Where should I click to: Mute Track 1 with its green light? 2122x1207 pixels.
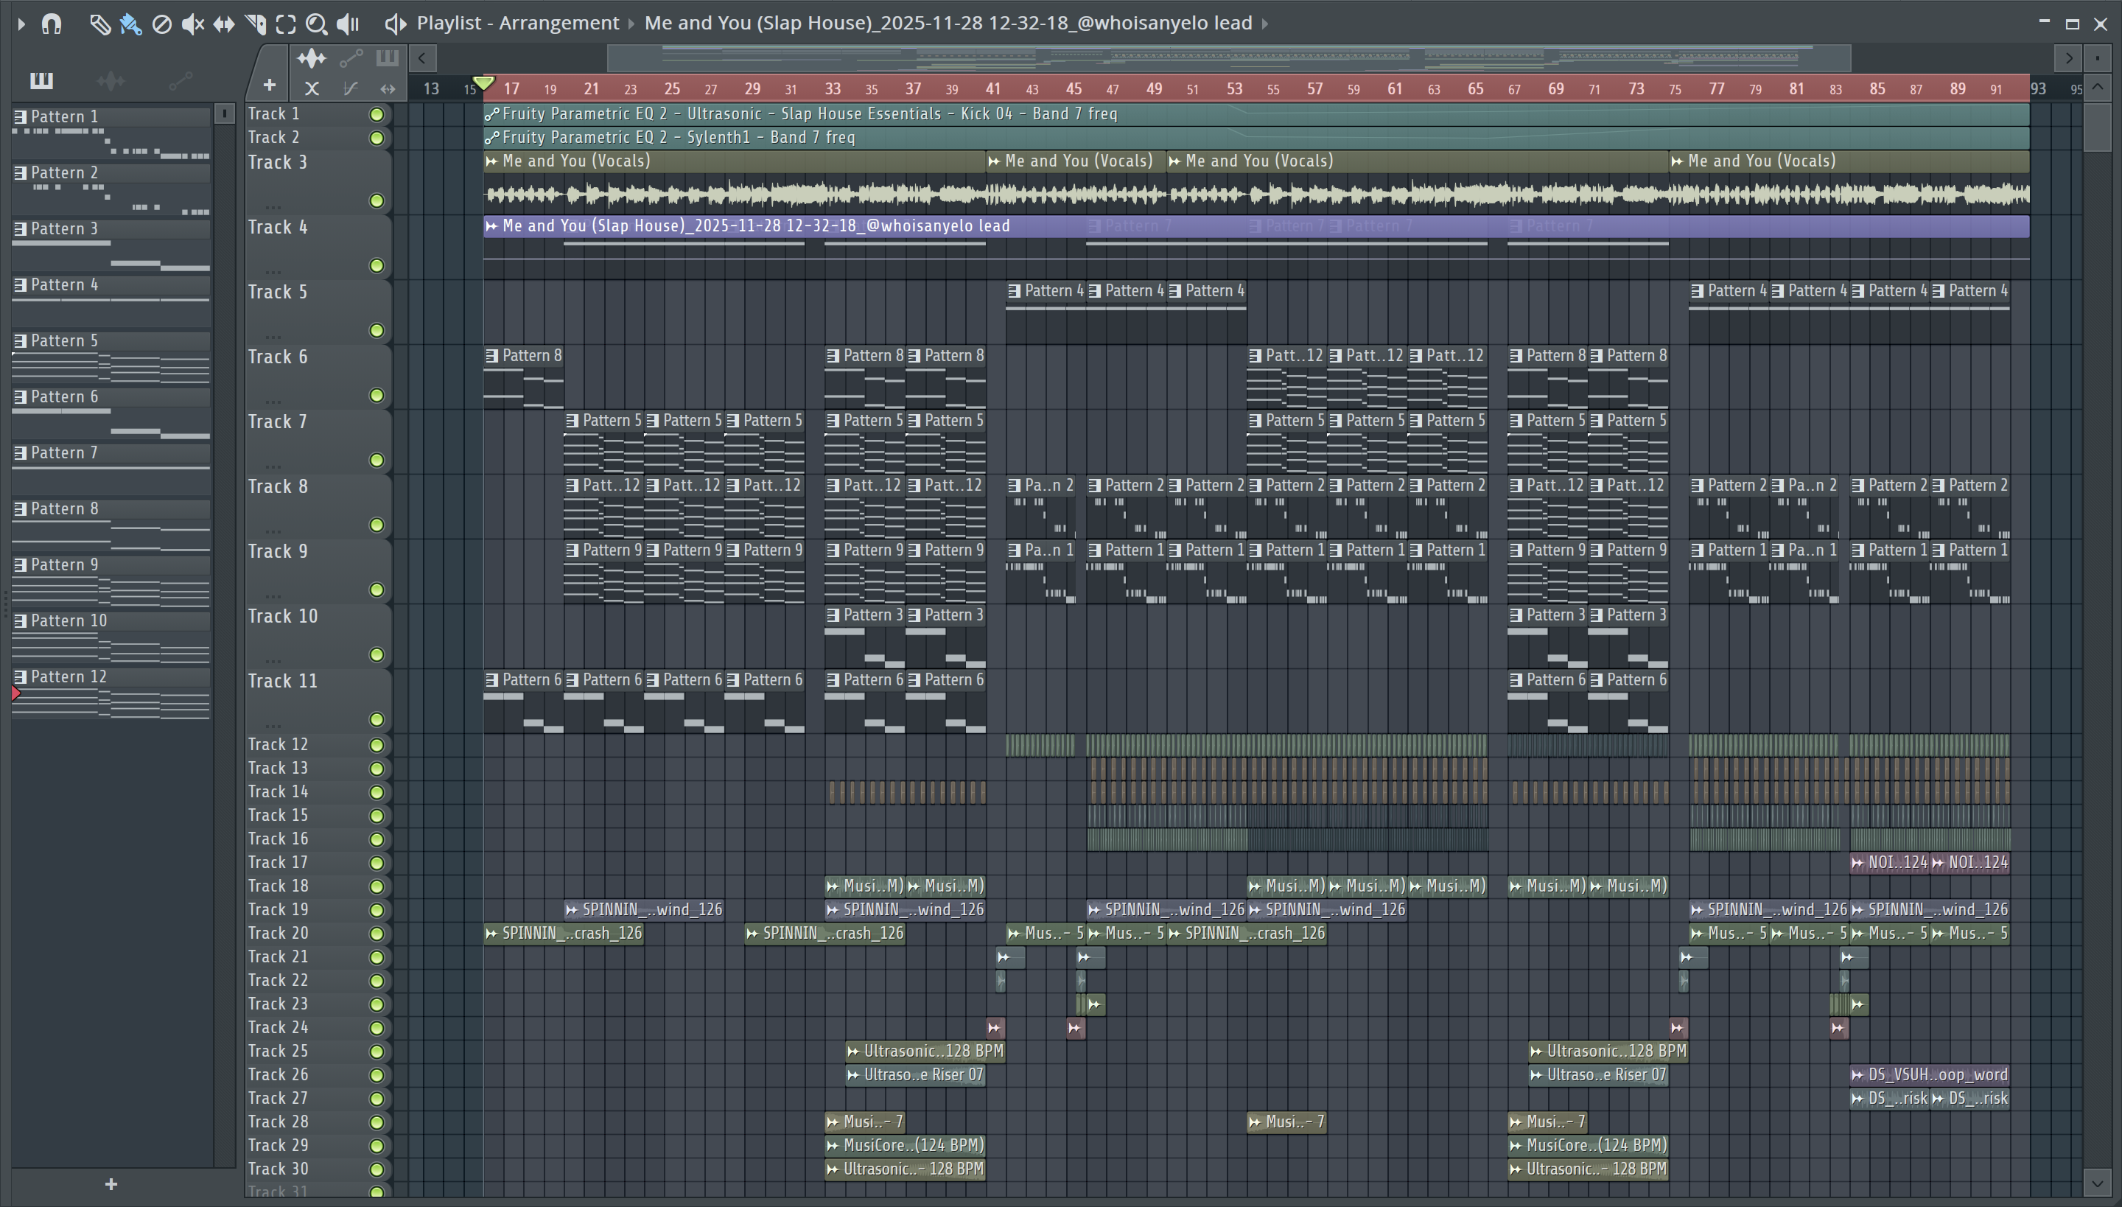[377, 114]
